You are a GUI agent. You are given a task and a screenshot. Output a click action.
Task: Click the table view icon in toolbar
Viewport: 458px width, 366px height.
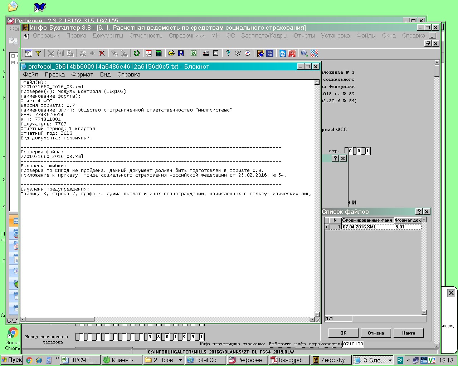click(29, 53)
